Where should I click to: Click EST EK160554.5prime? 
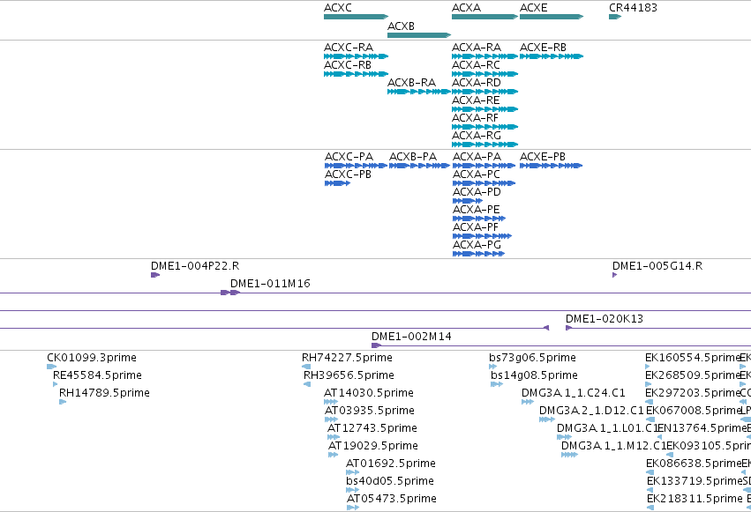(x=648, y=367)
